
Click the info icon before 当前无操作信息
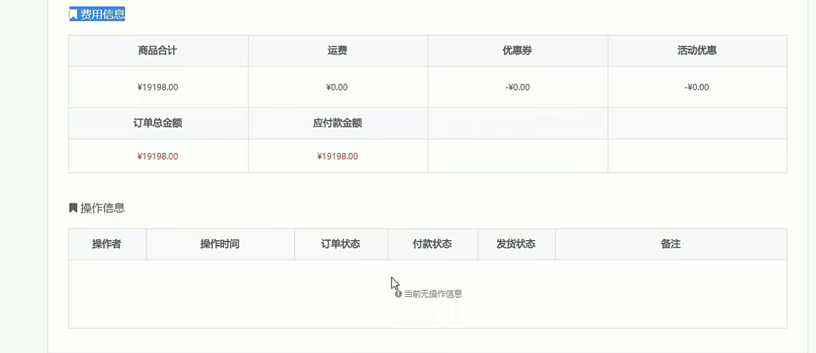[398, 293]
